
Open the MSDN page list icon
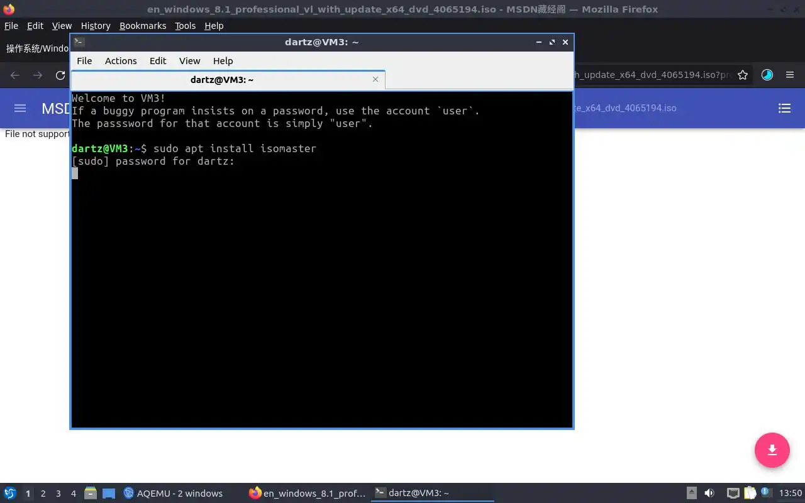pos(784,108)
